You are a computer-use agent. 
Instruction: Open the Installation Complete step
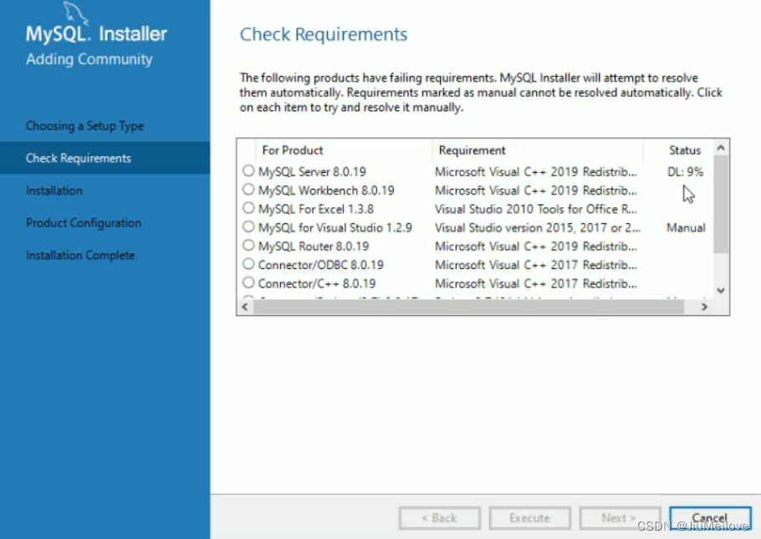click(80, 255)
